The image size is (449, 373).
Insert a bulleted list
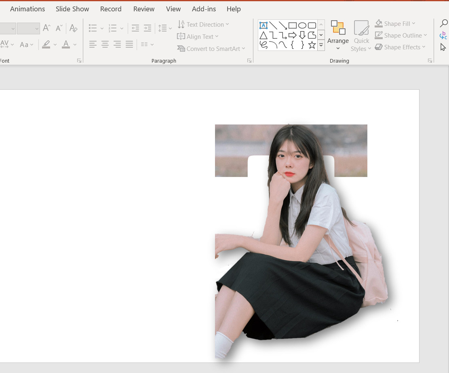pyautogui.click(x=93, y=28)
